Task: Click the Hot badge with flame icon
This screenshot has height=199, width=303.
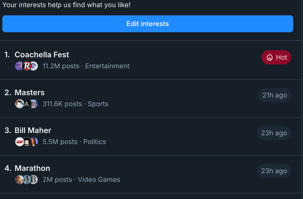Action: [276, 57]
